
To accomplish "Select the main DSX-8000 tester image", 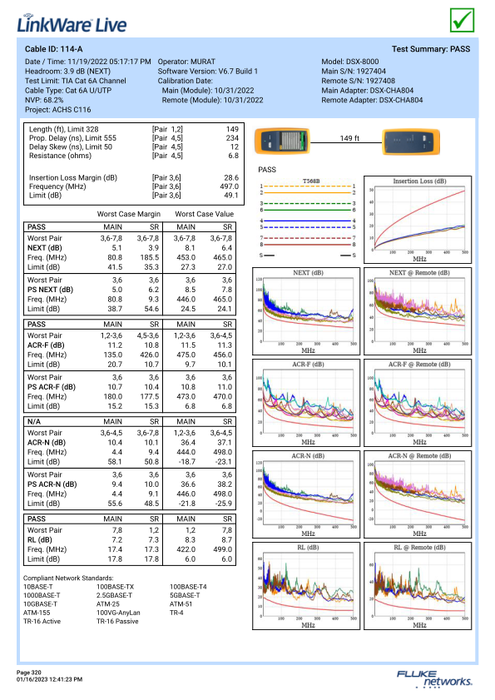I will point(282,141).
